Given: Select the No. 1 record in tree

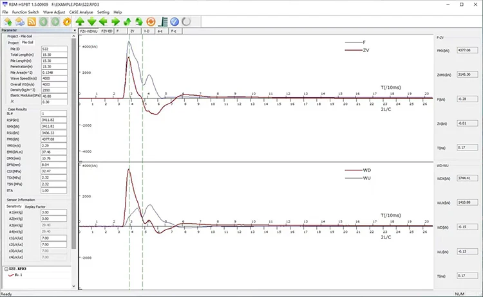Looking at the screenshot, I should click(x=21, y=275).
